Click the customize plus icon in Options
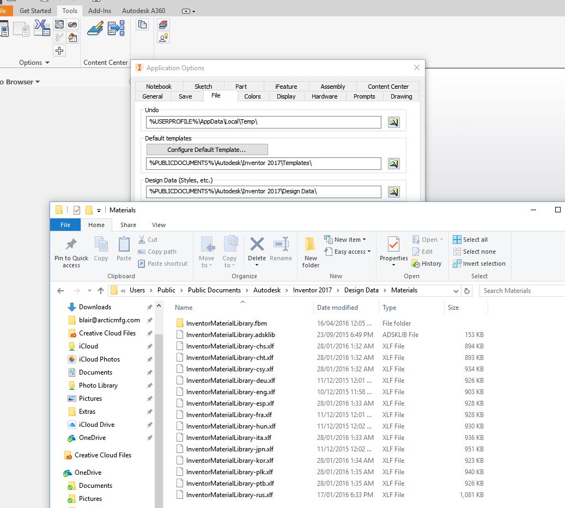This screenshot has width=565, height=508. coord(59,51)
